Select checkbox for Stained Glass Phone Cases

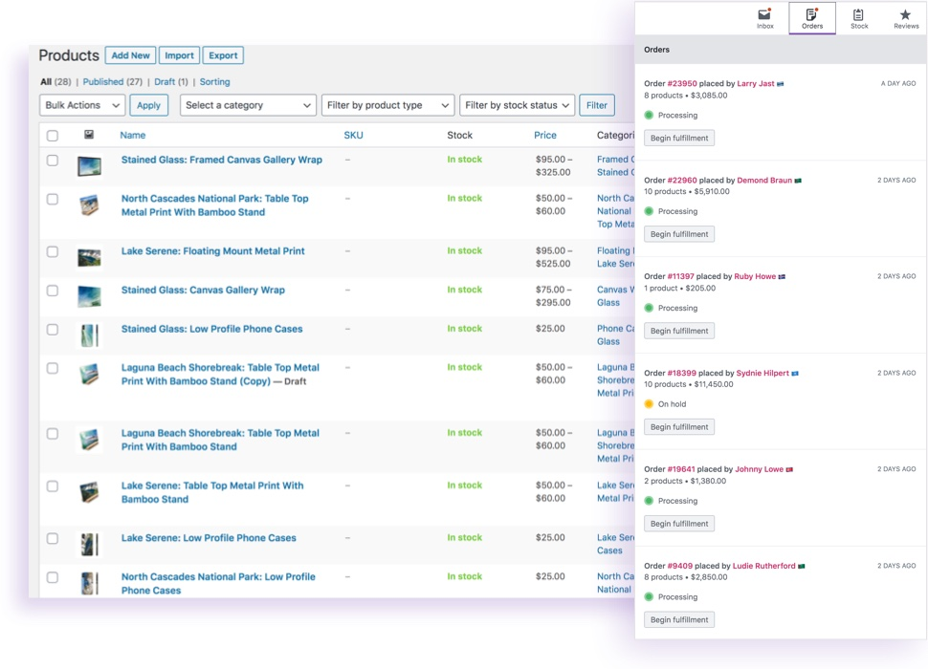click(x=53, y=330)
